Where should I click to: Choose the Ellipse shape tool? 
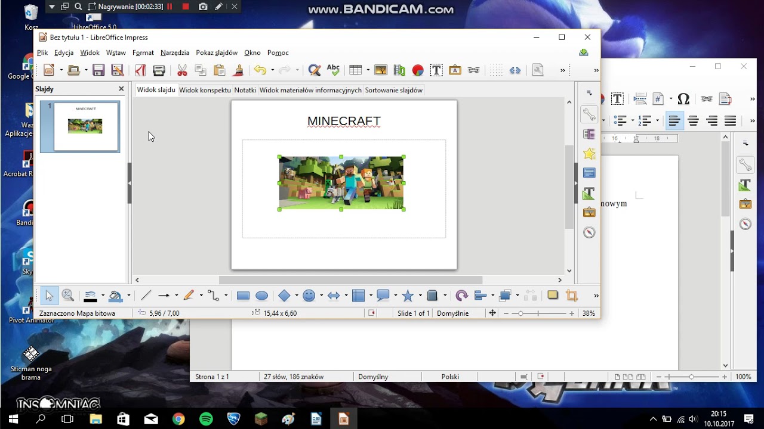261,296
